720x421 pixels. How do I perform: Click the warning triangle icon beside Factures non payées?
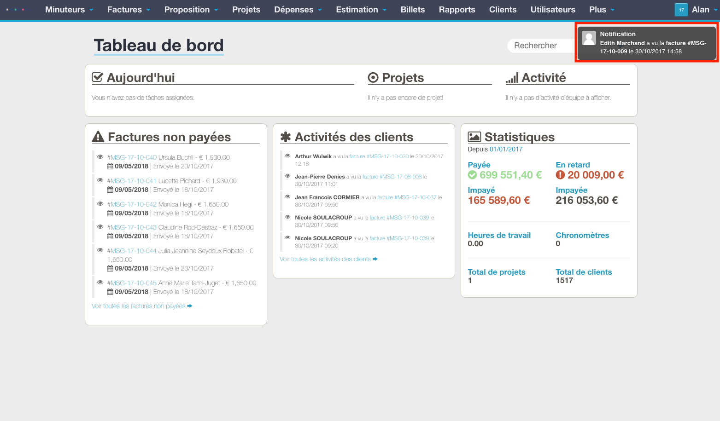(x=98, y=137)
